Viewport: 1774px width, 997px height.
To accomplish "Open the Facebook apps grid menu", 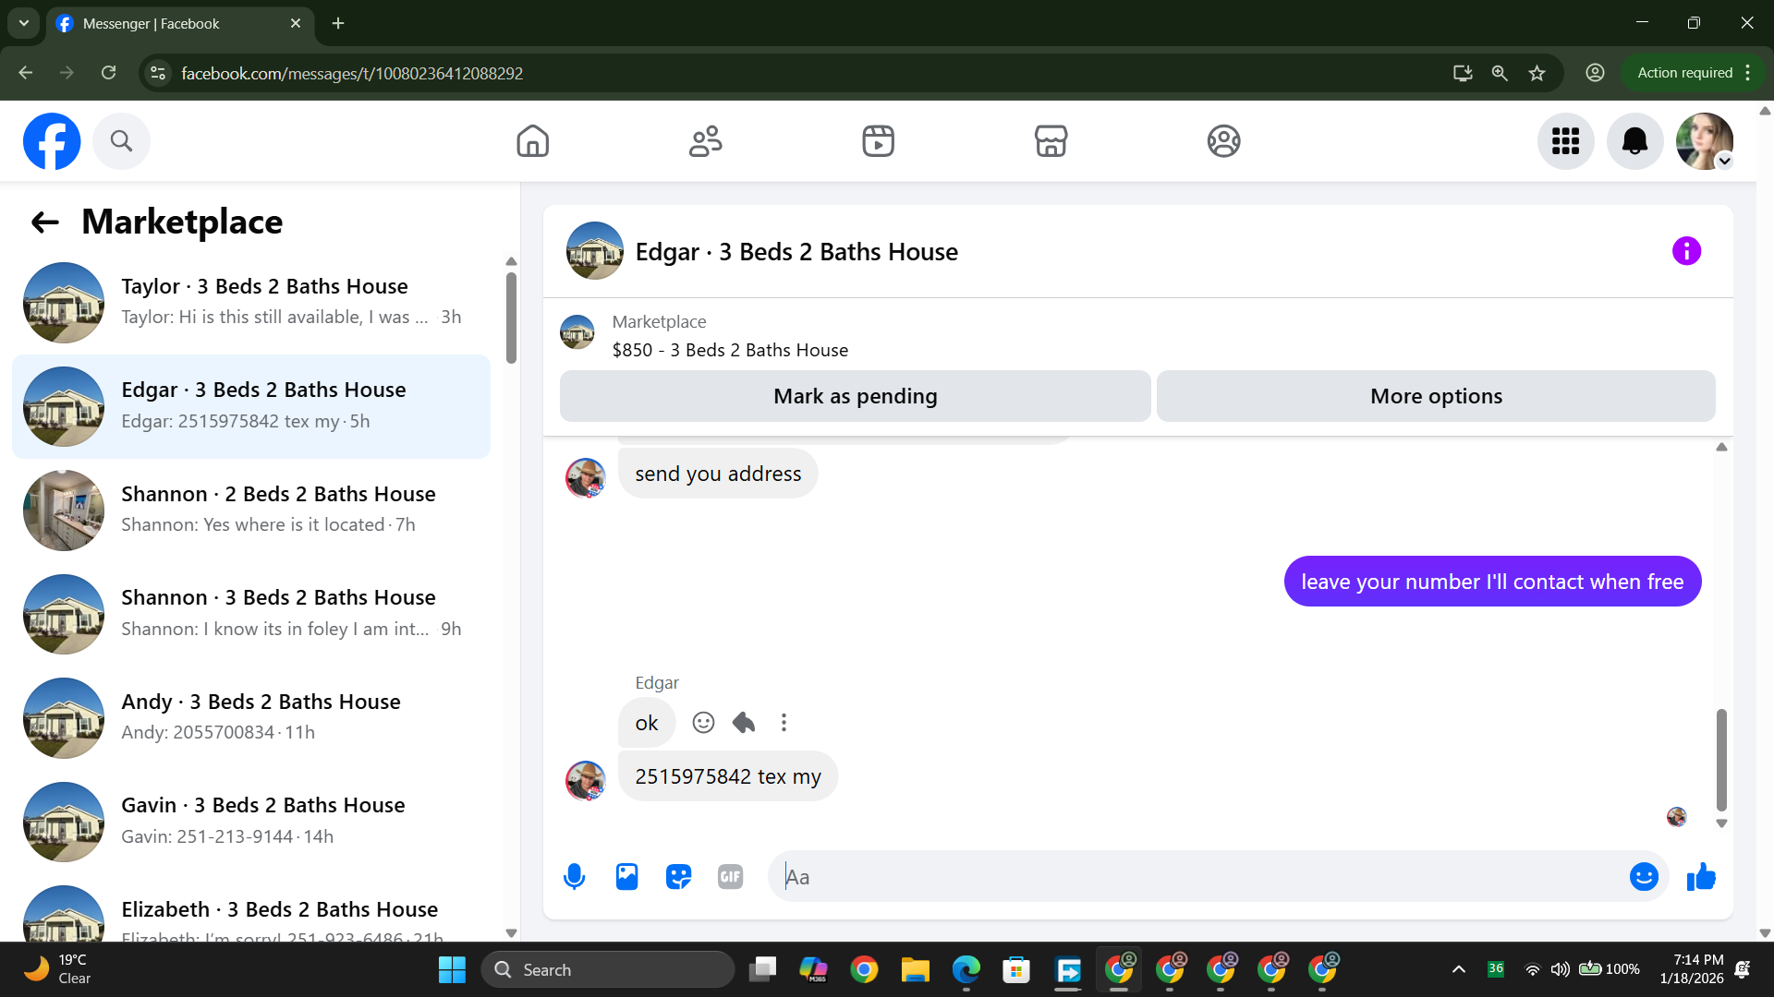I will coord(1565,141).
